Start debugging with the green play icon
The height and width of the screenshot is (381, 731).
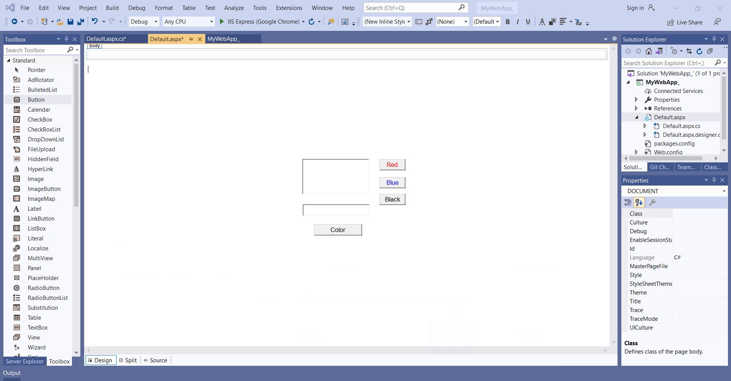coord(222,22)
